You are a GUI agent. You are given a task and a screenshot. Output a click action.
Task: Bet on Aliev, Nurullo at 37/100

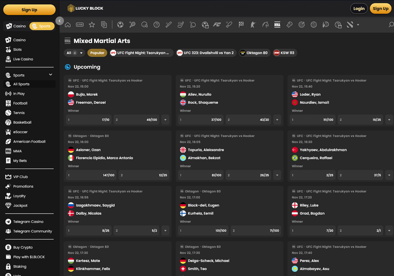(x=201, y=120)
